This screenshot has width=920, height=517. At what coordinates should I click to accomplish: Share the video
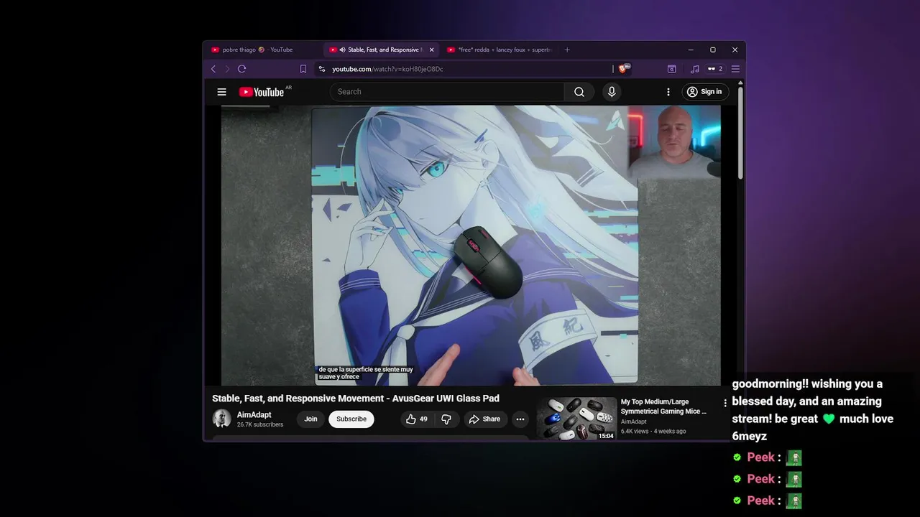(x=484, y=419)
